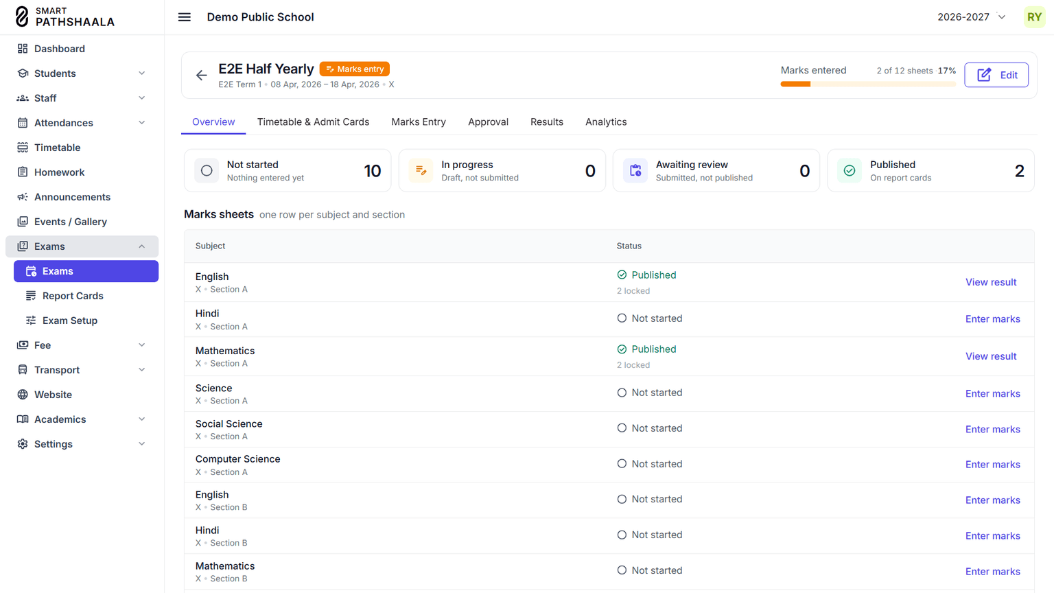
Task: Click the Edit button
Action: [x=996, y=75]
